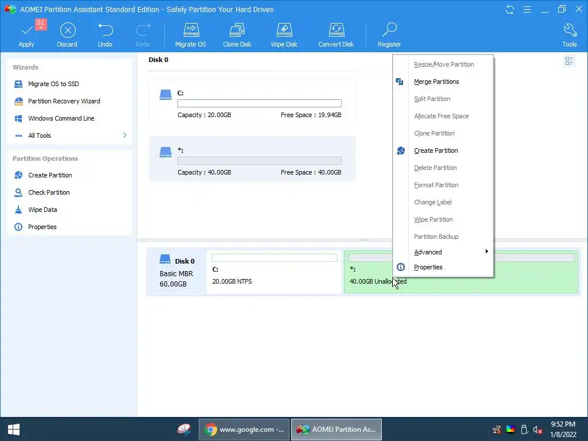Click the Disk 0 heading
Image resolution: width=588 pixels, height=441 pixels.
point(158,60)
